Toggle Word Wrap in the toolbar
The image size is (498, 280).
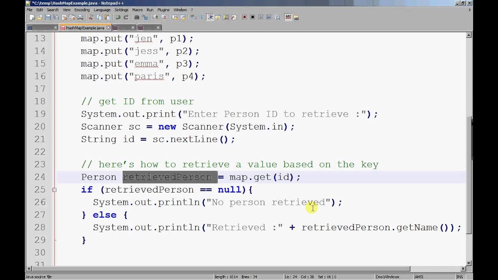pos(193,17)
